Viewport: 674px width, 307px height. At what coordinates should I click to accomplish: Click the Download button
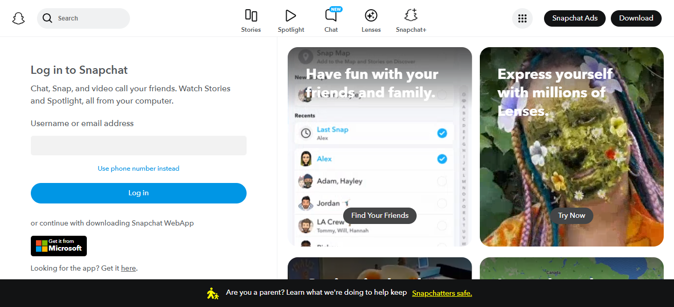636,18
